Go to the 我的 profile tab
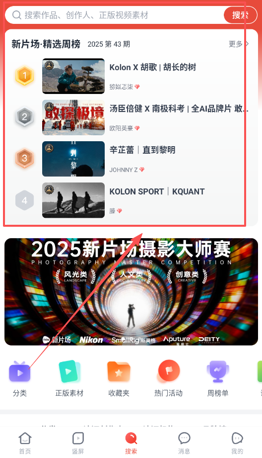Image resolution: width=262 pixels, height=458 pixels. pyautogui.click(x=237, y=443)
